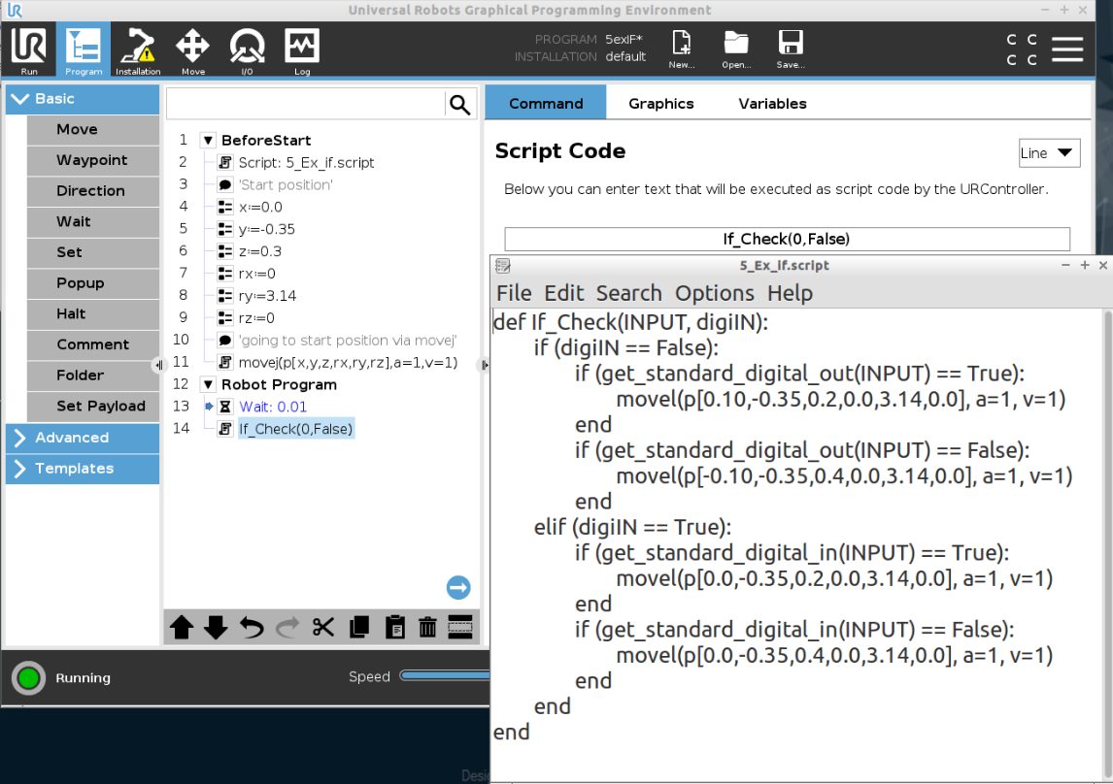Click the Open folder icon
Image resolution: width=1113 pixels, height=784 pixels.
pos(736,49)
